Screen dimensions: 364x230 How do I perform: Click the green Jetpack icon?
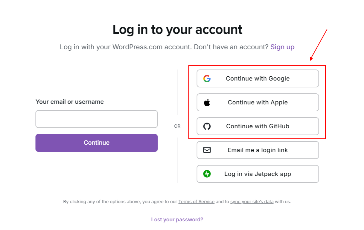tap(207, 174)
